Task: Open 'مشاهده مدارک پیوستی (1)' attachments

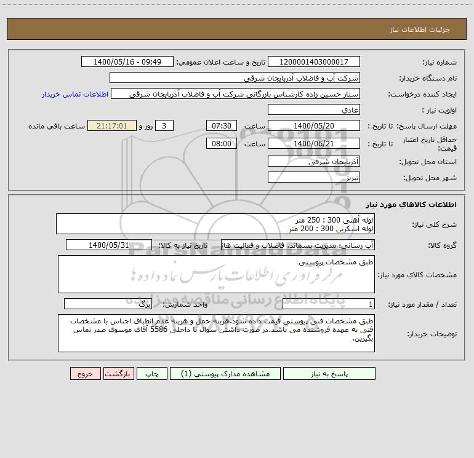Action: [x=225, y=373]
